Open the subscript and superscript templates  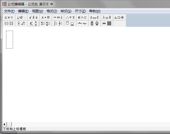[x=33, y=24]
